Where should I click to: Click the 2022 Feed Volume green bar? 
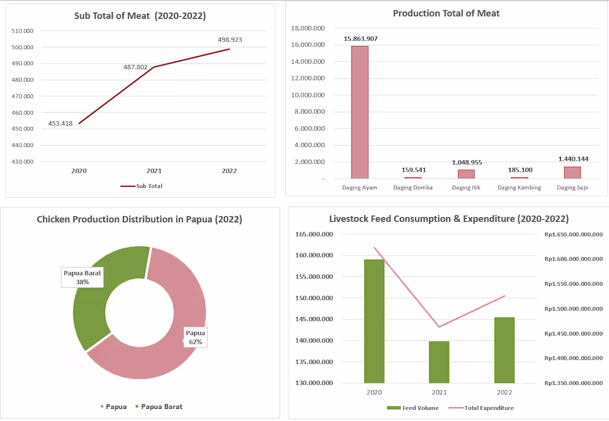[504, 350]
